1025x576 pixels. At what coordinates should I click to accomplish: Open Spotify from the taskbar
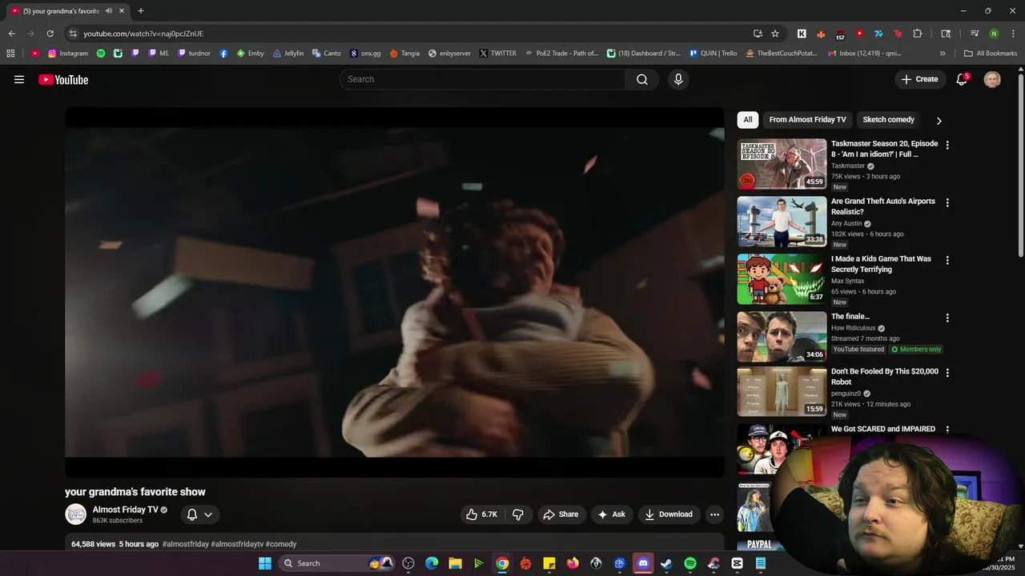690,563
